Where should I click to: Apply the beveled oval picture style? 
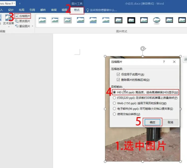pos(157,20)
